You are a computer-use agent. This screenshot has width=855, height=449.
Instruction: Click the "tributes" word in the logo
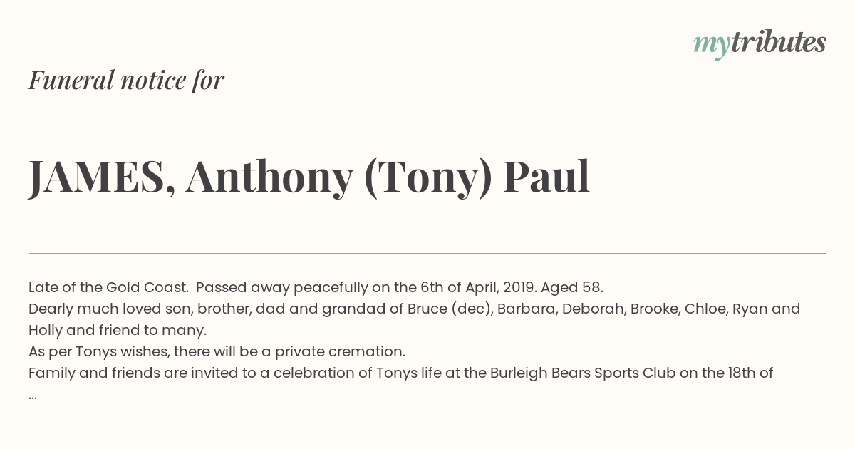tap(779, 43)
